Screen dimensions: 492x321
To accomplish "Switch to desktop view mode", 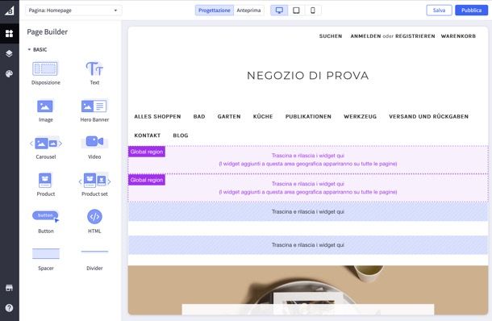I will pyautogui.click(x=279, y=10).
